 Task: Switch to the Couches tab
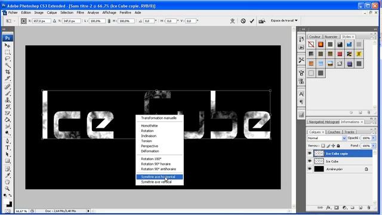334,132
